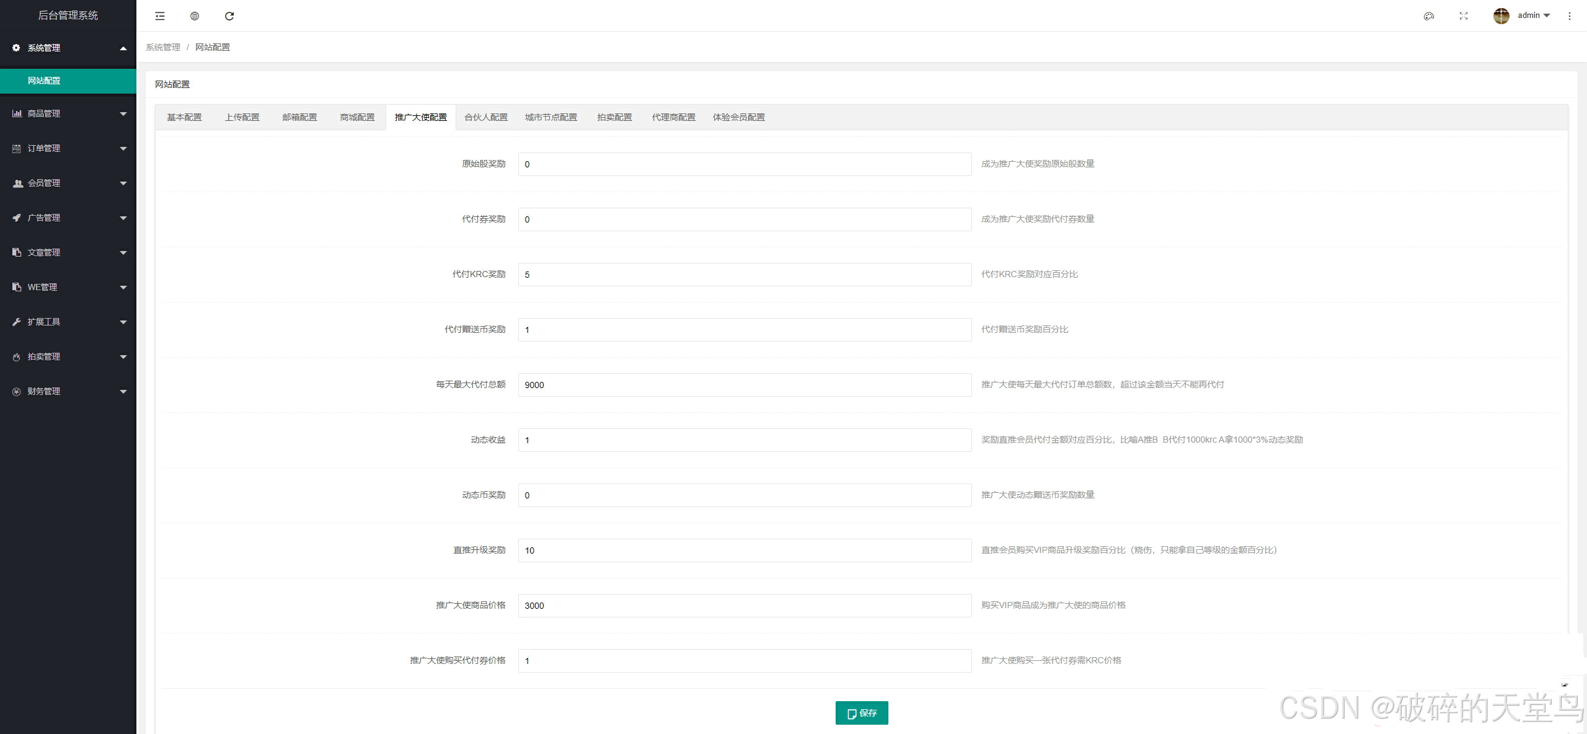Expand the 财务管理 sidebar menu
Image resolution: width=1587 pixels, height=734 pixels.
point(44,391)
